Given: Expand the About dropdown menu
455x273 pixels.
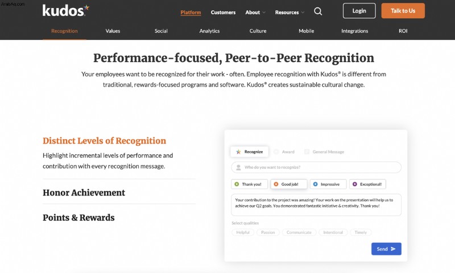Looking at the screenshot, I should pos(255,12).
